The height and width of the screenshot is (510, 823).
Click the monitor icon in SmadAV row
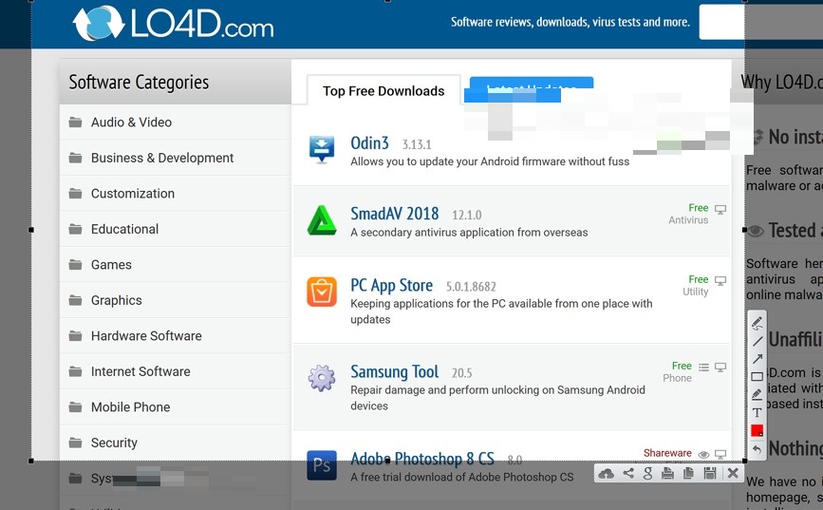point(720,210)
